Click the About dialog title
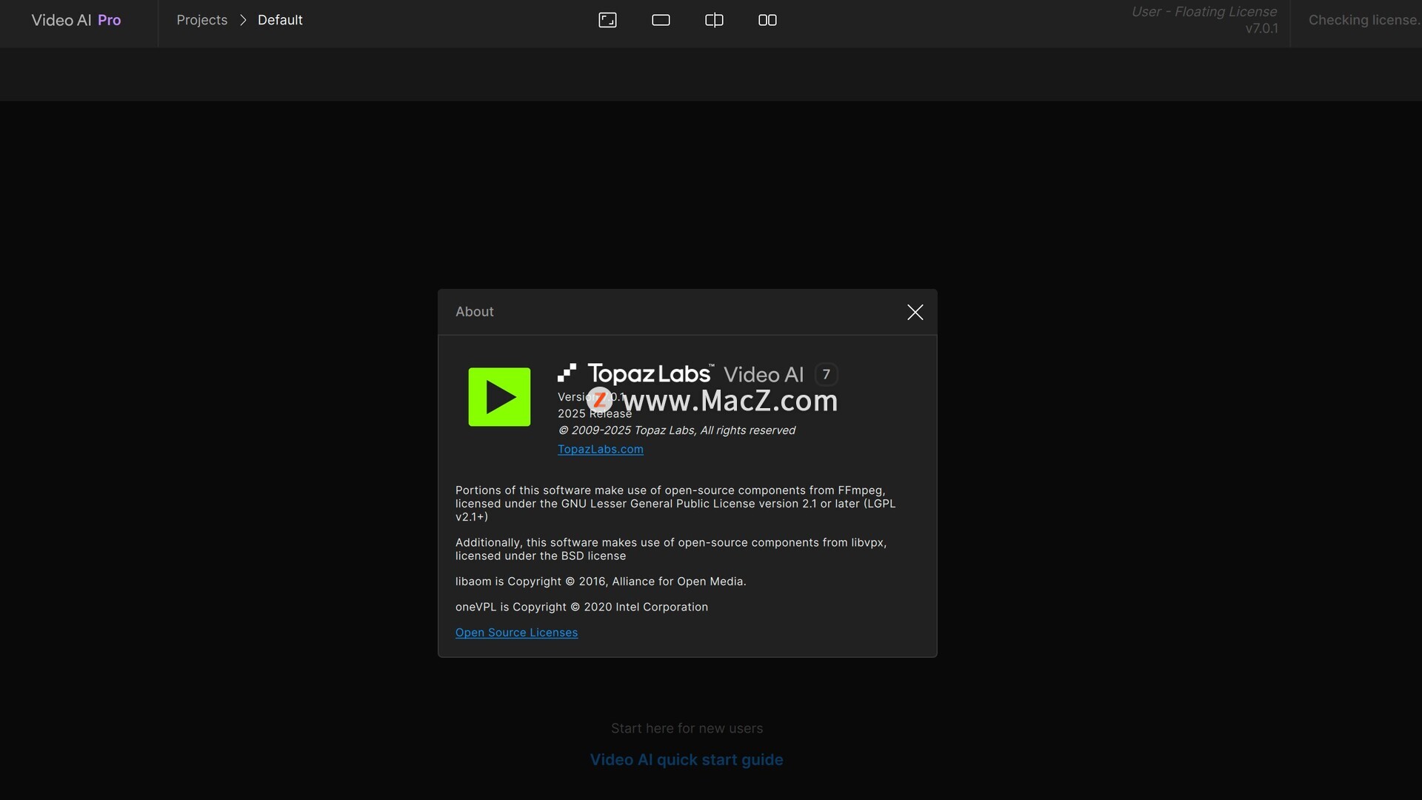 tap(474, 312)
